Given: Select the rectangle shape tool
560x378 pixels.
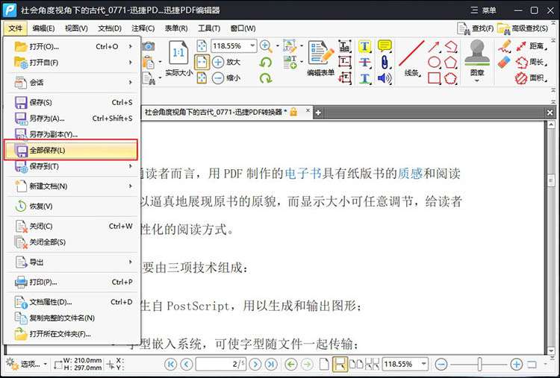Looking at the screenshot, I should point(434,78).
